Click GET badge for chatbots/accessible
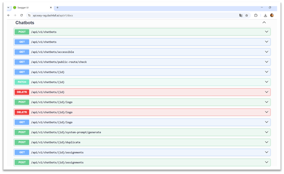 22,52
